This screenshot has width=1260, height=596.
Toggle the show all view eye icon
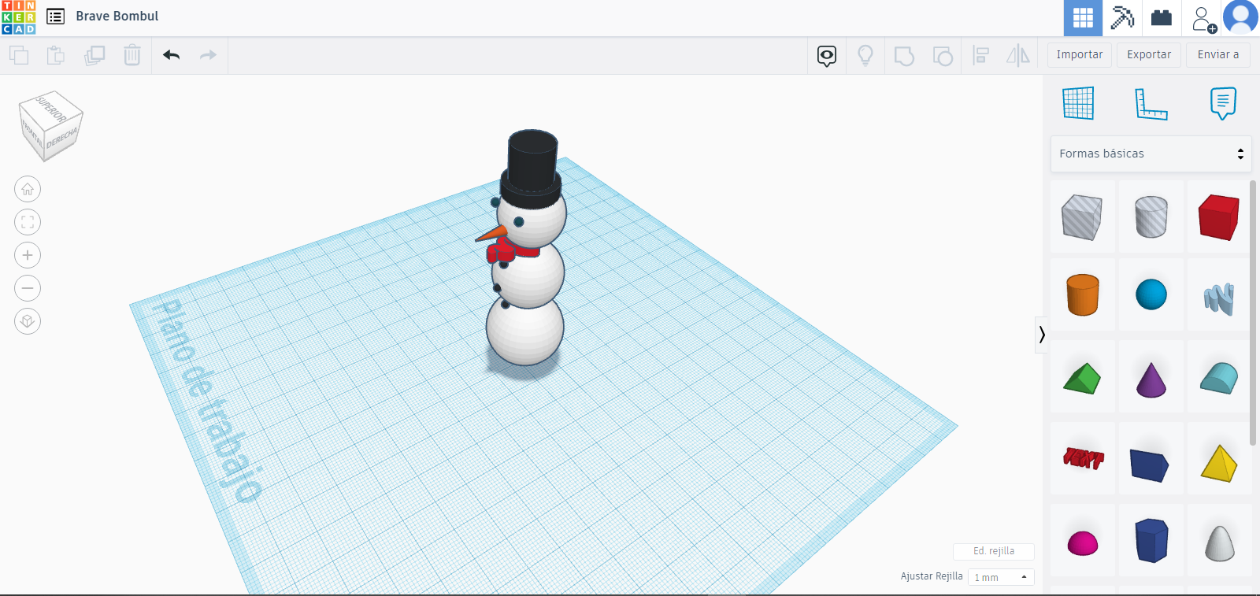(827, 55)
